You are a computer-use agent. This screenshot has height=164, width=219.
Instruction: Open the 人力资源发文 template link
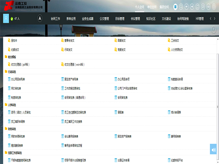coord(177,50)
